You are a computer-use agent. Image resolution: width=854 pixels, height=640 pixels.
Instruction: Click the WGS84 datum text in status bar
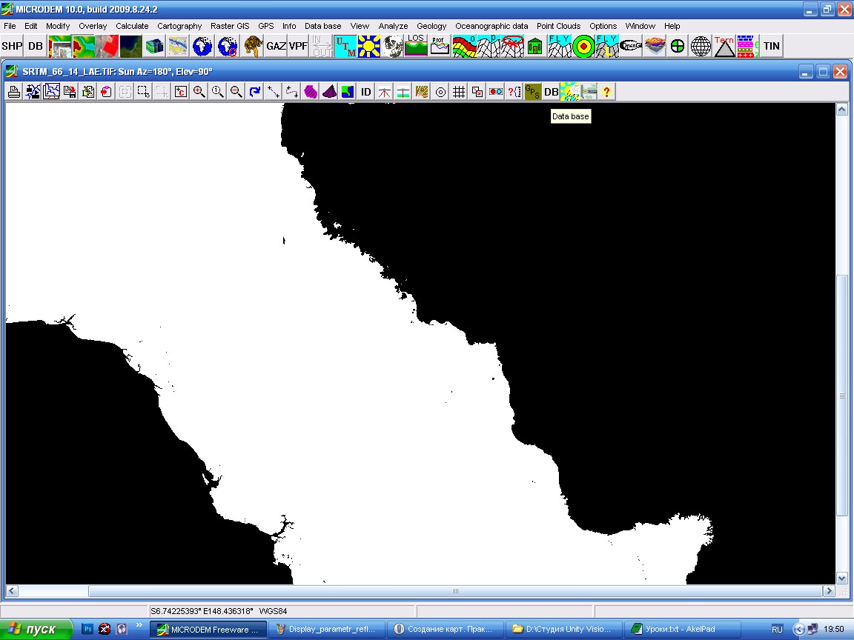coord(273,611)
